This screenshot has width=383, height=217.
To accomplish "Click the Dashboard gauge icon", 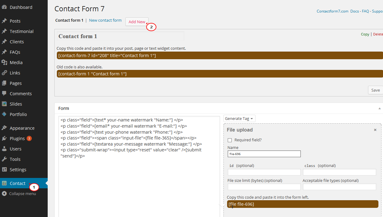I will tap(4, 7).
